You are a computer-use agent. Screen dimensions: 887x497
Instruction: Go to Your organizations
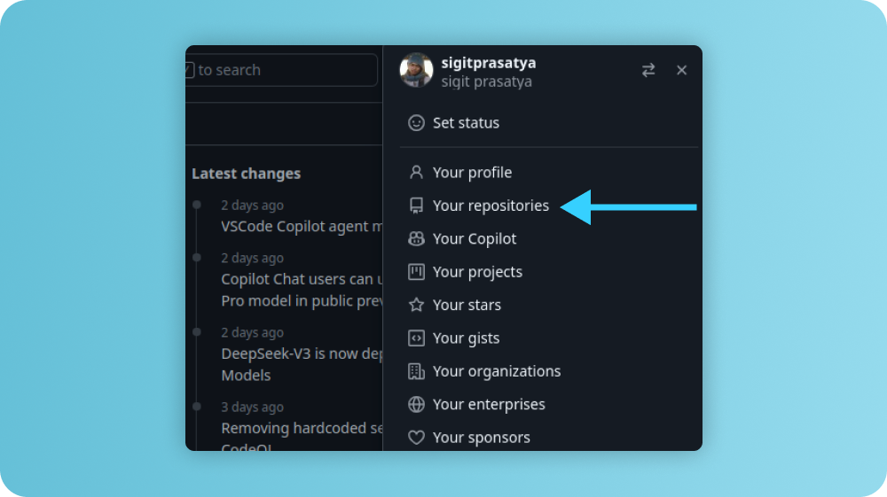click(497, 371)
